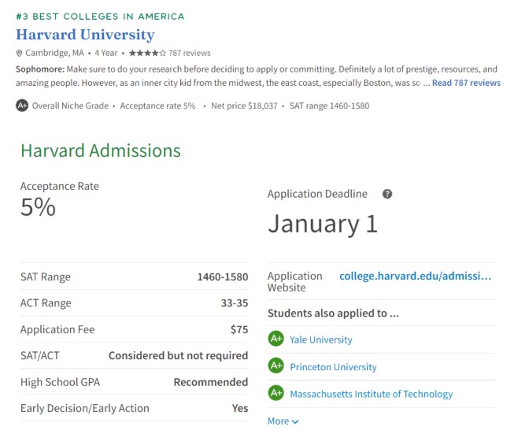Select the Considered but not required value
This screenshot has height=438, width=514.
tap(179, 355)
